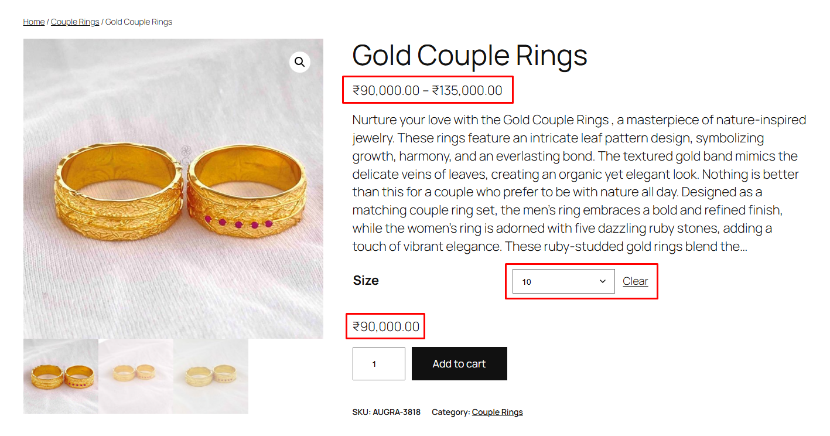Click the Size attribute label
Viewport: 830px width, 436px height.
pyautogui.click(x=366, y=280)
